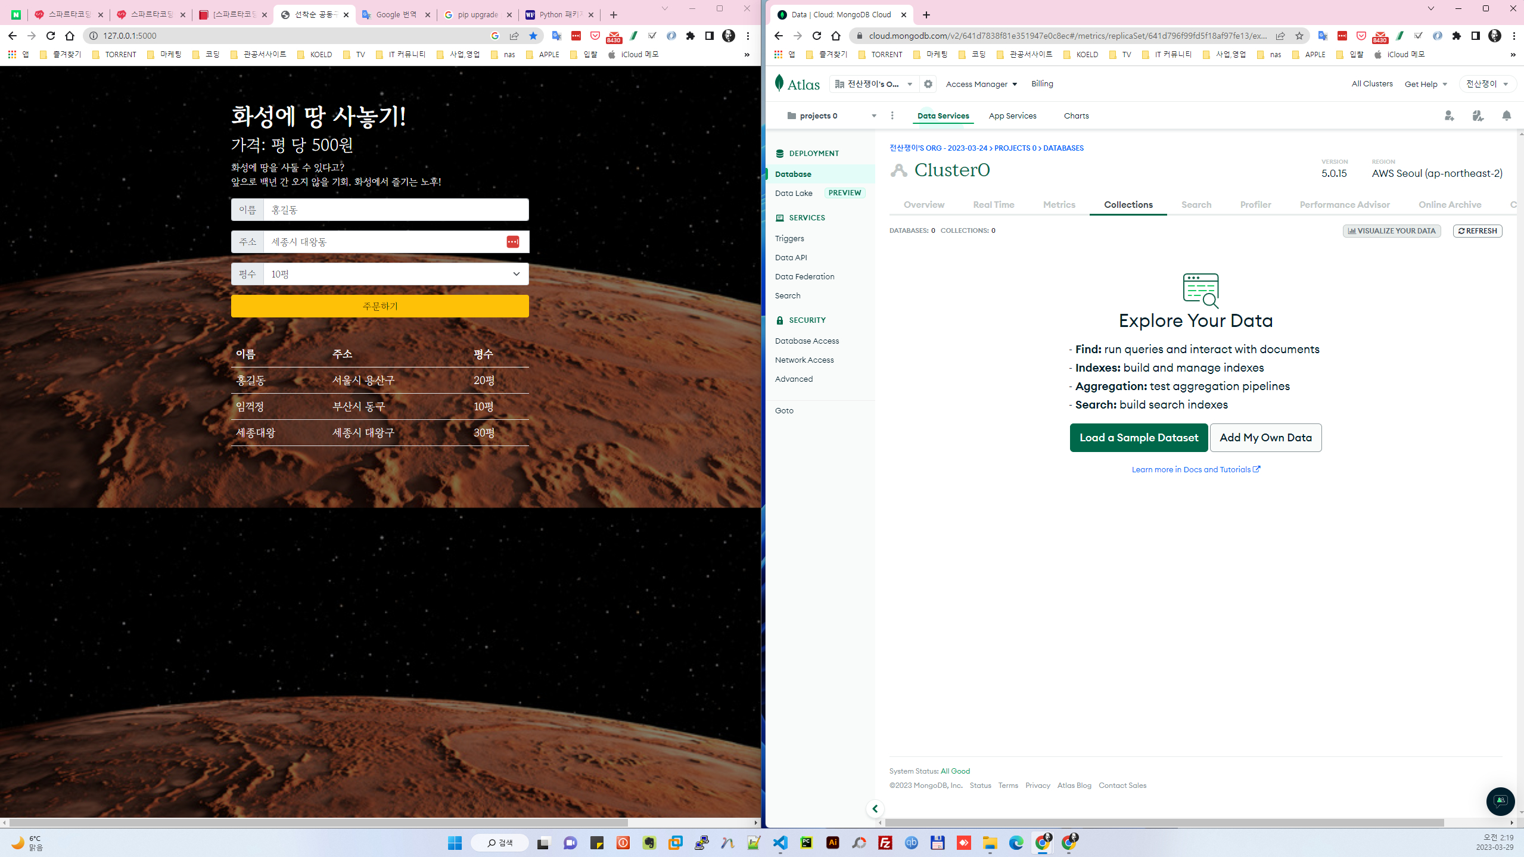The height and width of the screenshot is (857, 1524).
Task: Open File Explorer from the taskbar
Action: click(x=990, y=843)
